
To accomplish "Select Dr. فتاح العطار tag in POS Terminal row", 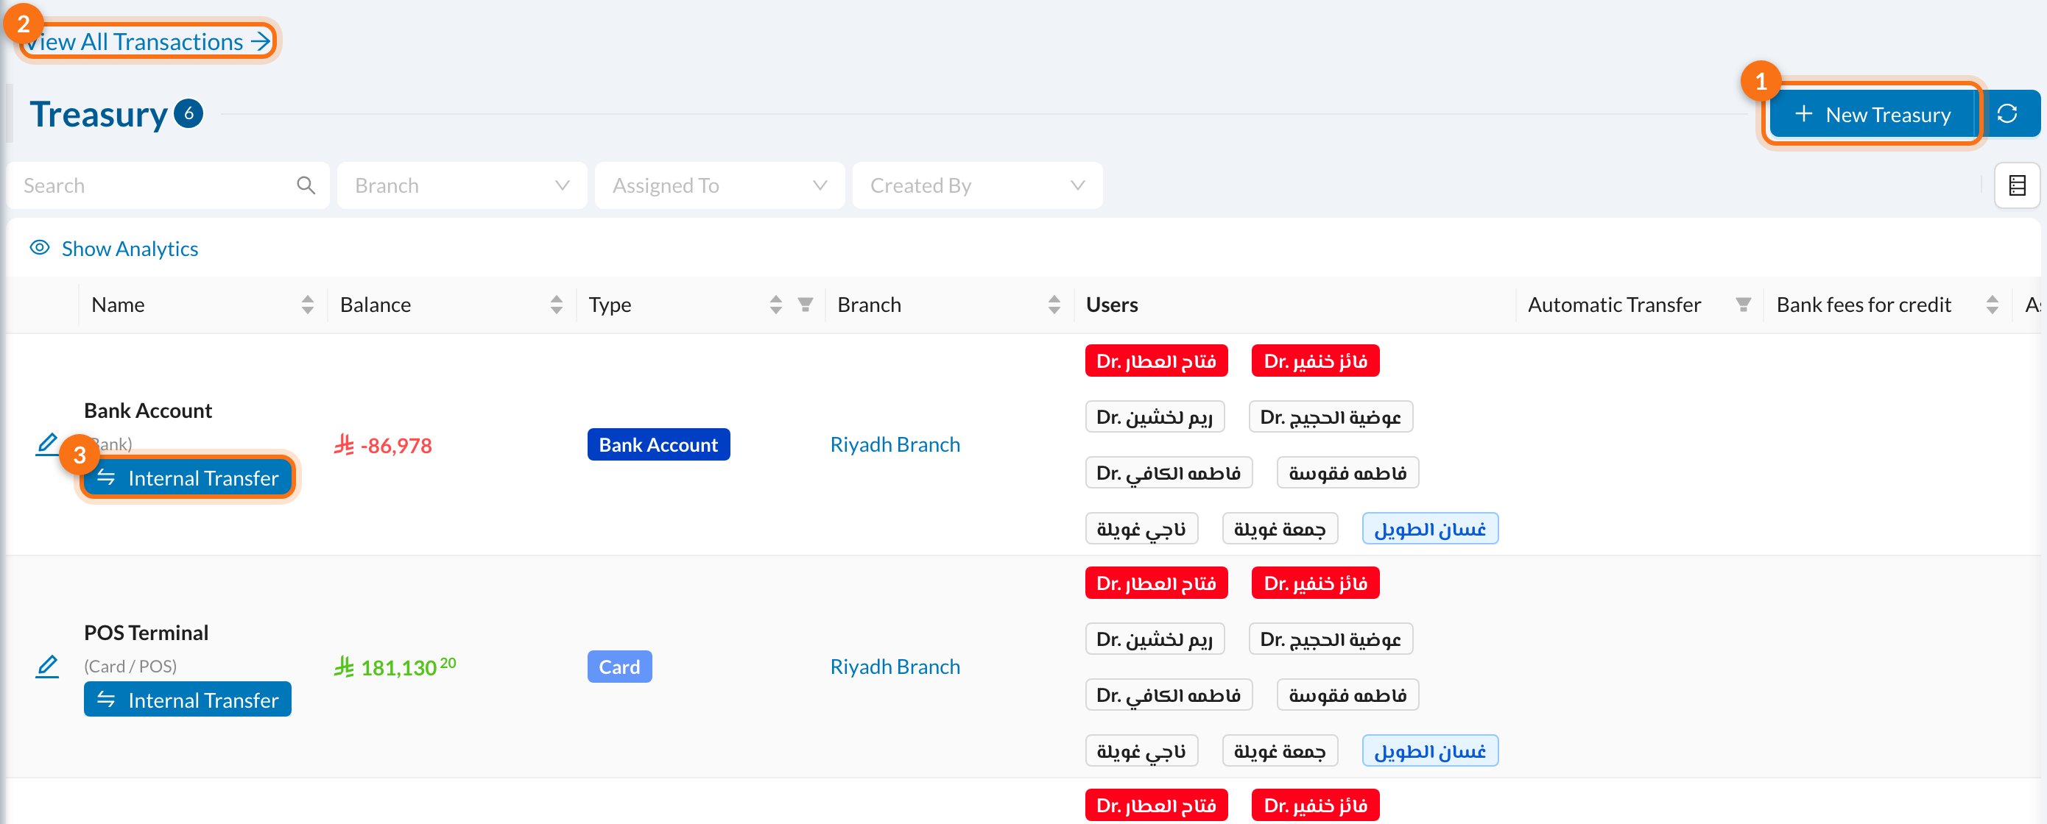I will tap(1156, 583).
